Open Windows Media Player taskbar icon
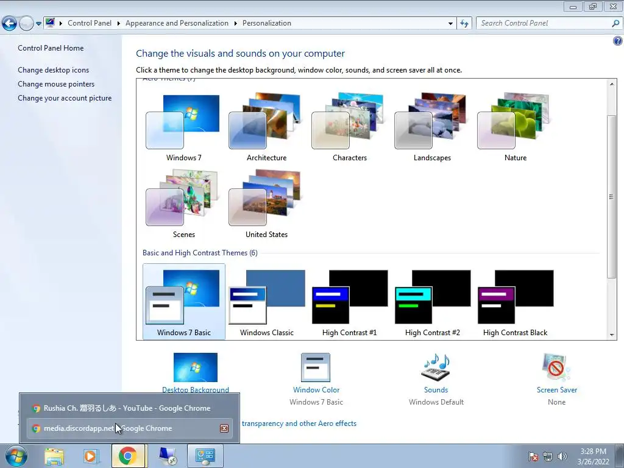The height and width of the screenshot is (468, 624). pyautogui.click(x=90, y=456)
